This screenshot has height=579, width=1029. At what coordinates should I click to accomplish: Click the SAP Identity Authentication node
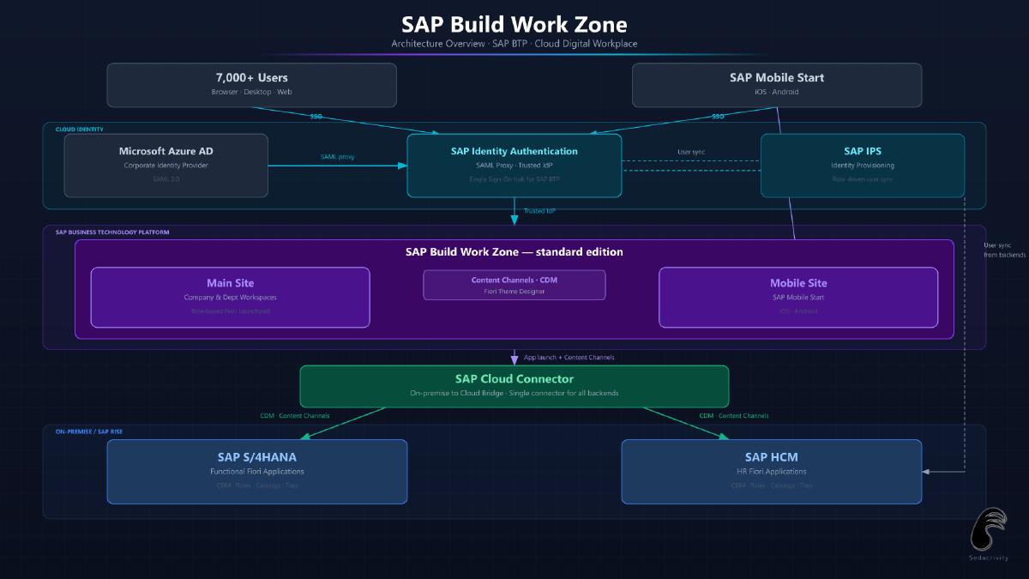tap(514, 165)
